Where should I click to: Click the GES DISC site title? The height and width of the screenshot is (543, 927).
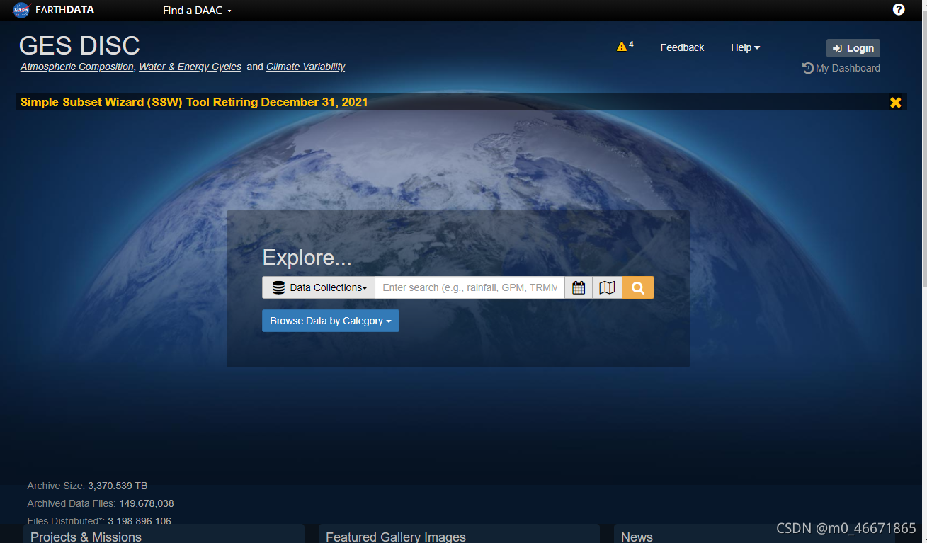pyautogui.click(x=79, y=45)
